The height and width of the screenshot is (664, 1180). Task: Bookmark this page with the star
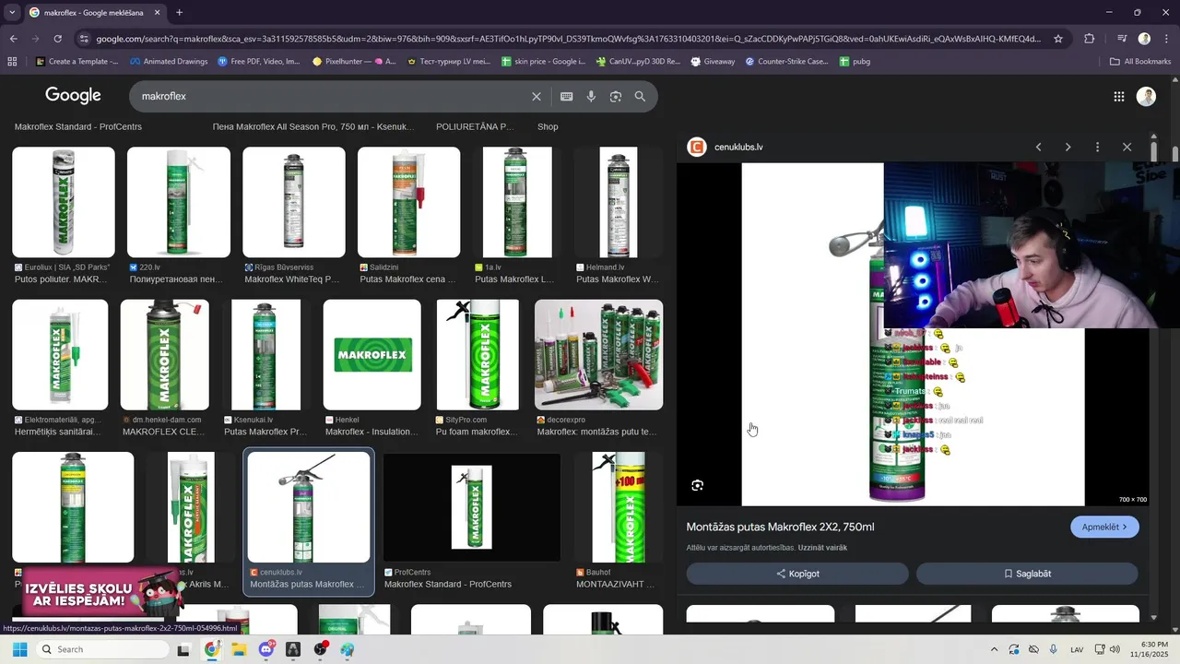(1058, 39)
